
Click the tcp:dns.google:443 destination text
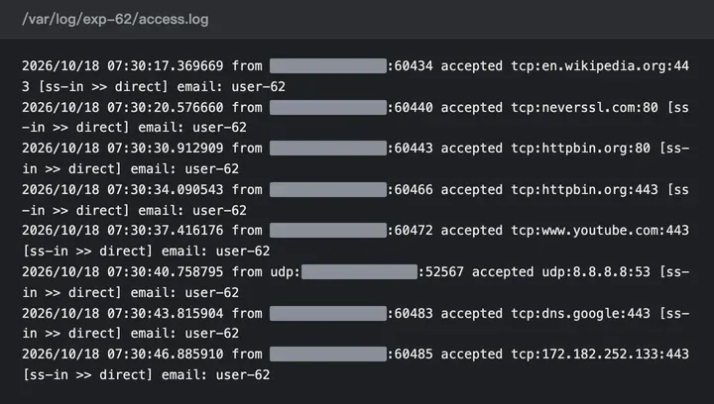[x=580, y=314]
